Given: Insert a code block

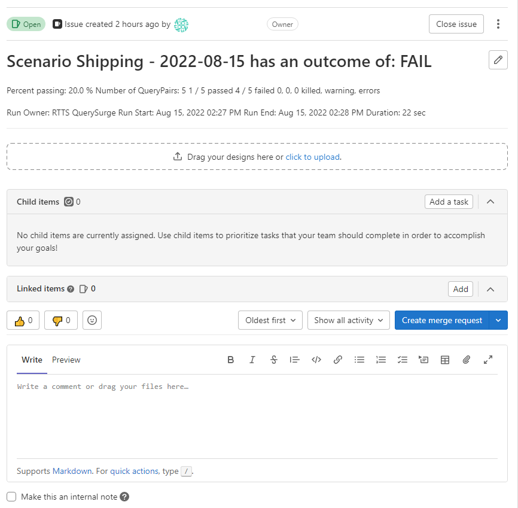Looking at the screenshot, I should pos(316,360).
